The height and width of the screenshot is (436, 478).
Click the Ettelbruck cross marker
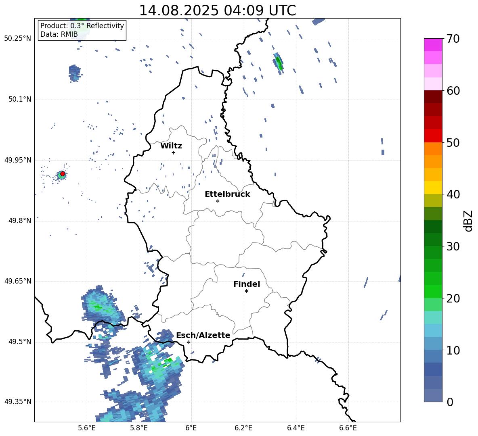(218, 201)
